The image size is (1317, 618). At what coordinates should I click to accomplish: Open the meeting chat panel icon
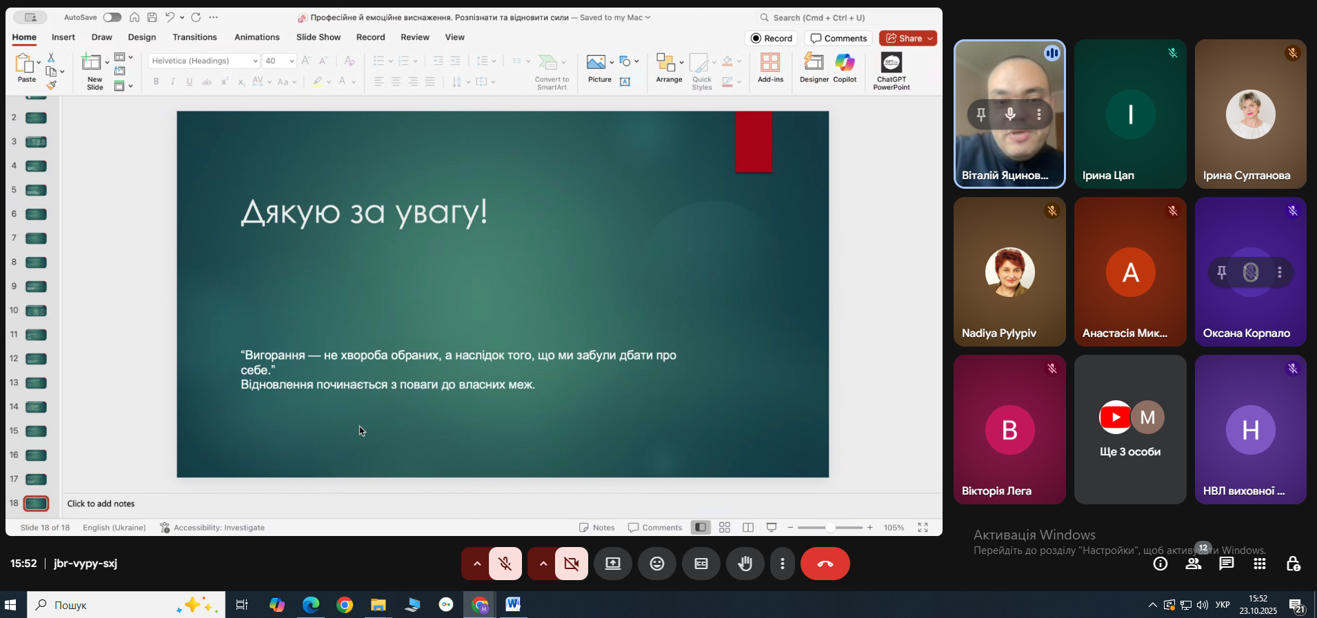pos(1227,564)
